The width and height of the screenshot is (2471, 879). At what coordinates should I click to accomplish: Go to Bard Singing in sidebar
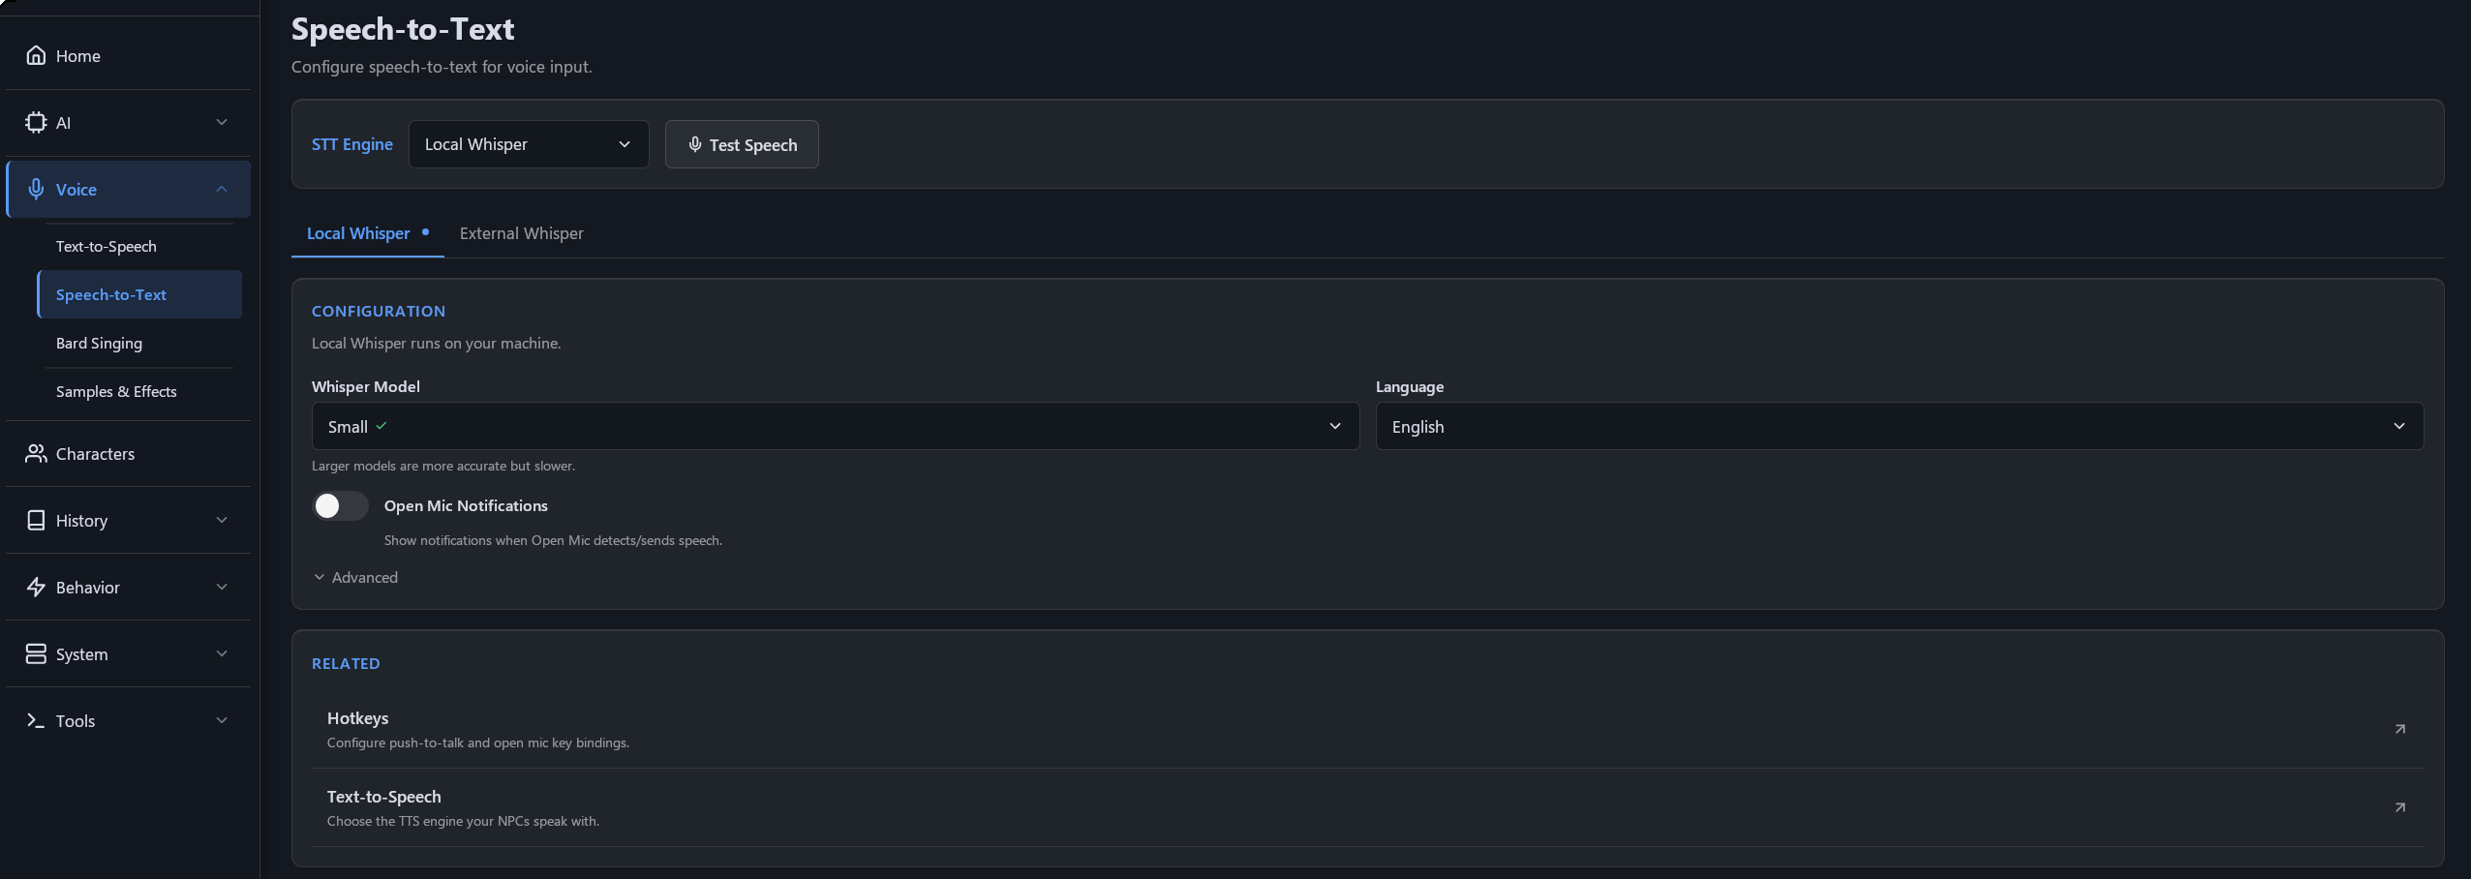[x=99, y=343]
